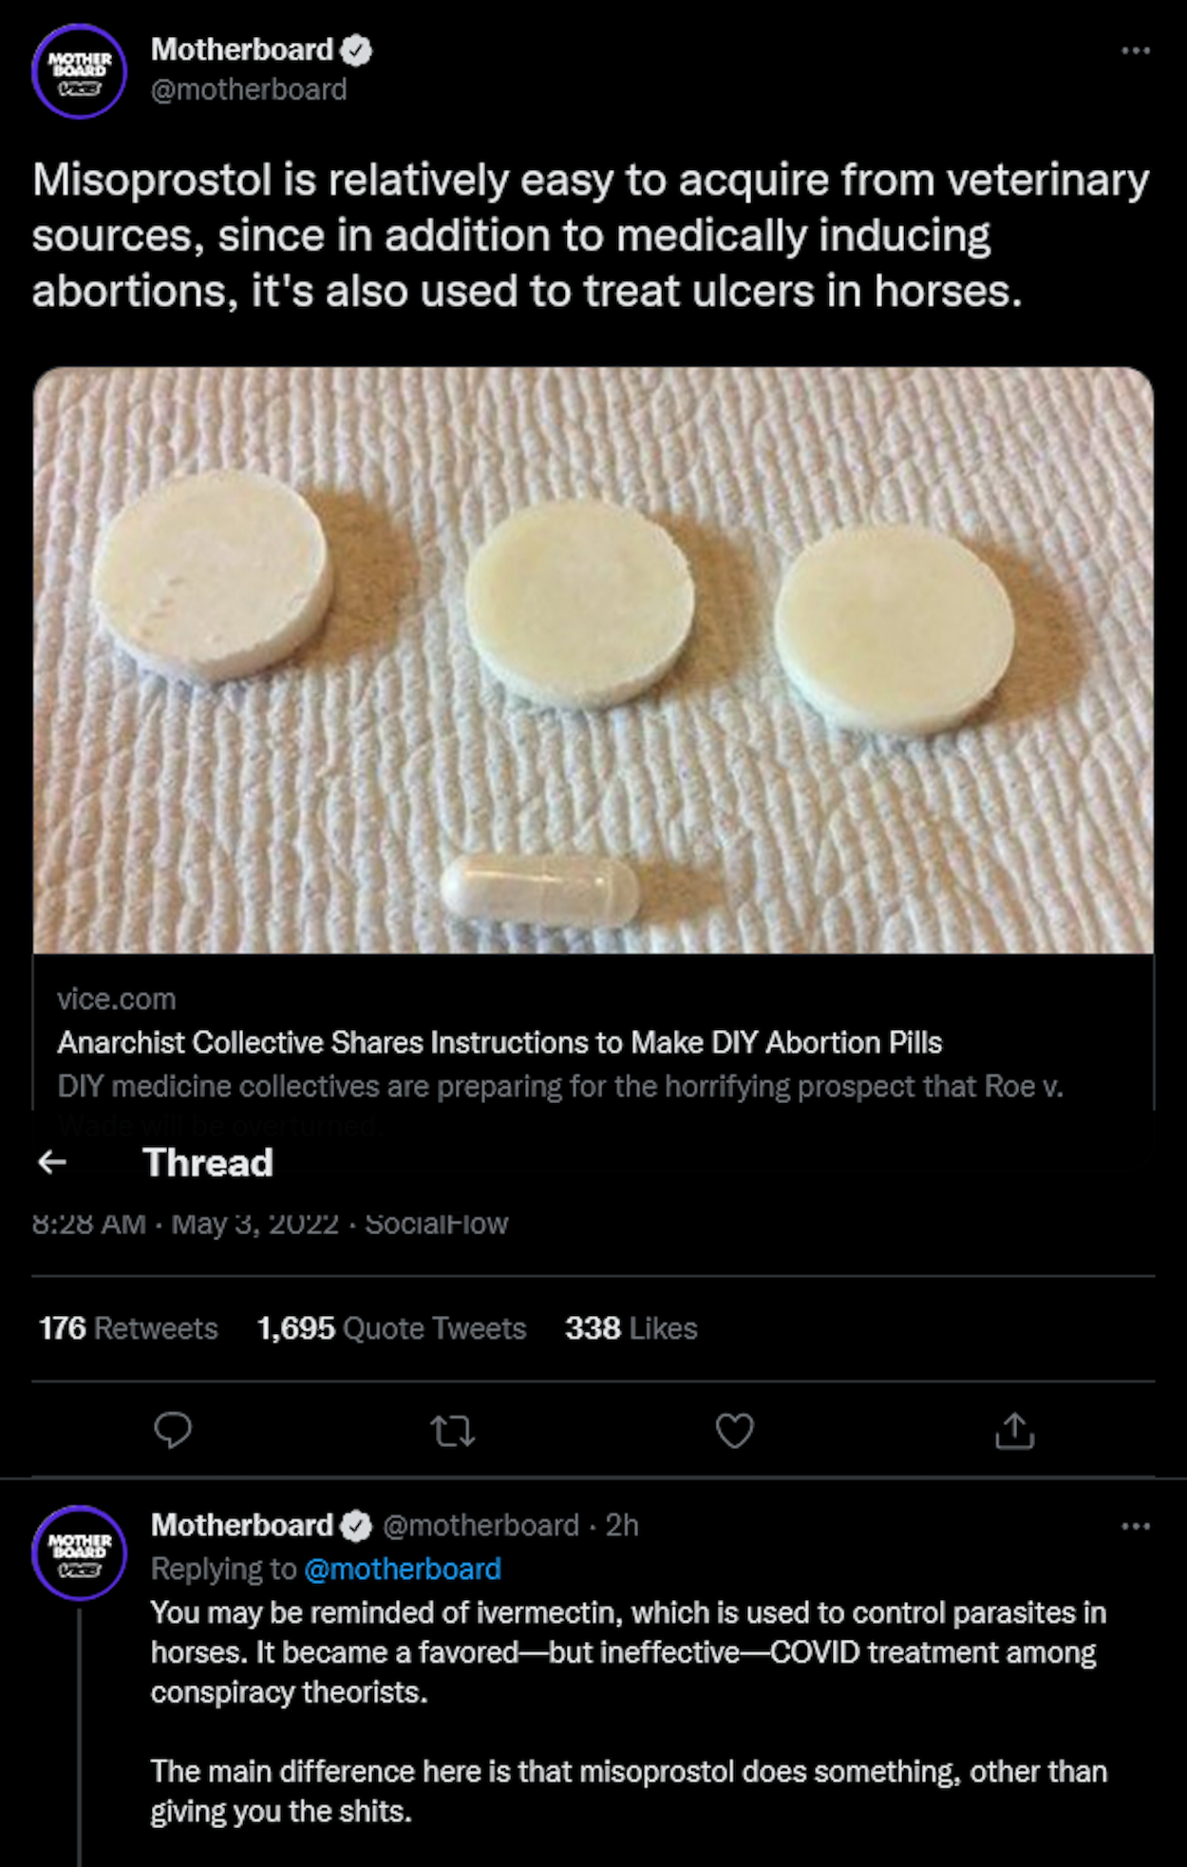1187x1867 pixels.
Task: View the 1,695 Quote Tweets list
Action: click(391, 1328)
